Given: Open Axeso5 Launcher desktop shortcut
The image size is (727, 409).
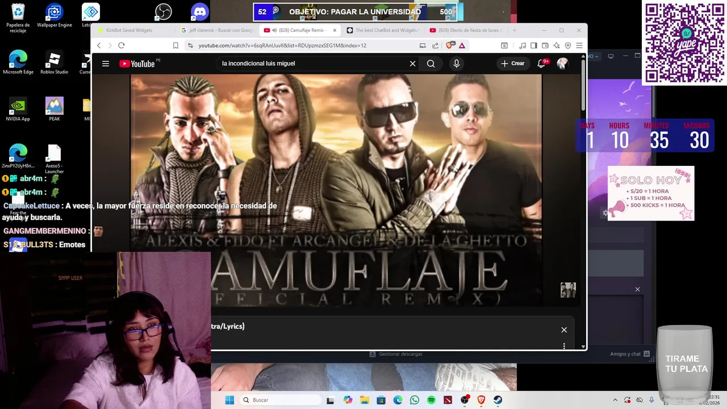Looking at the screenshot, I should click(x=55, y=159).
